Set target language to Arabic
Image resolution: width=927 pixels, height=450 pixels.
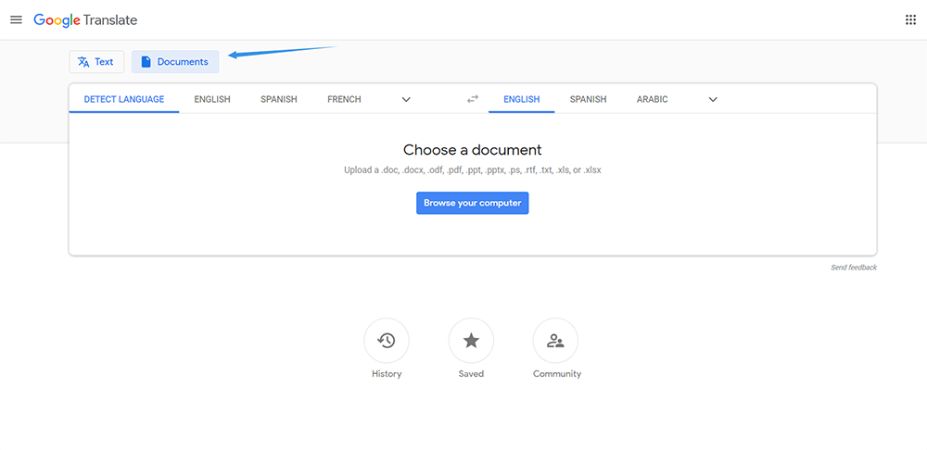pyautogui.click(x=652, y=99)
